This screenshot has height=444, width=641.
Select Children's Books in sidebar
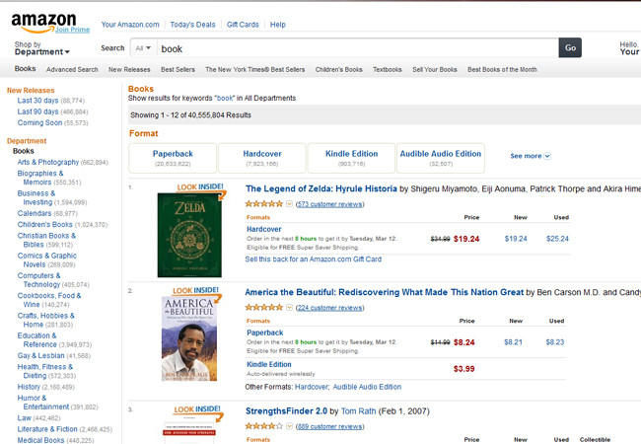click(45, 224)
